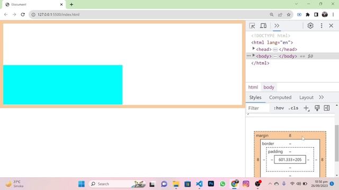Image resolution: width=339 pixels, height=190 pixels.
Task: View site information icon
Action: (33, 14)
